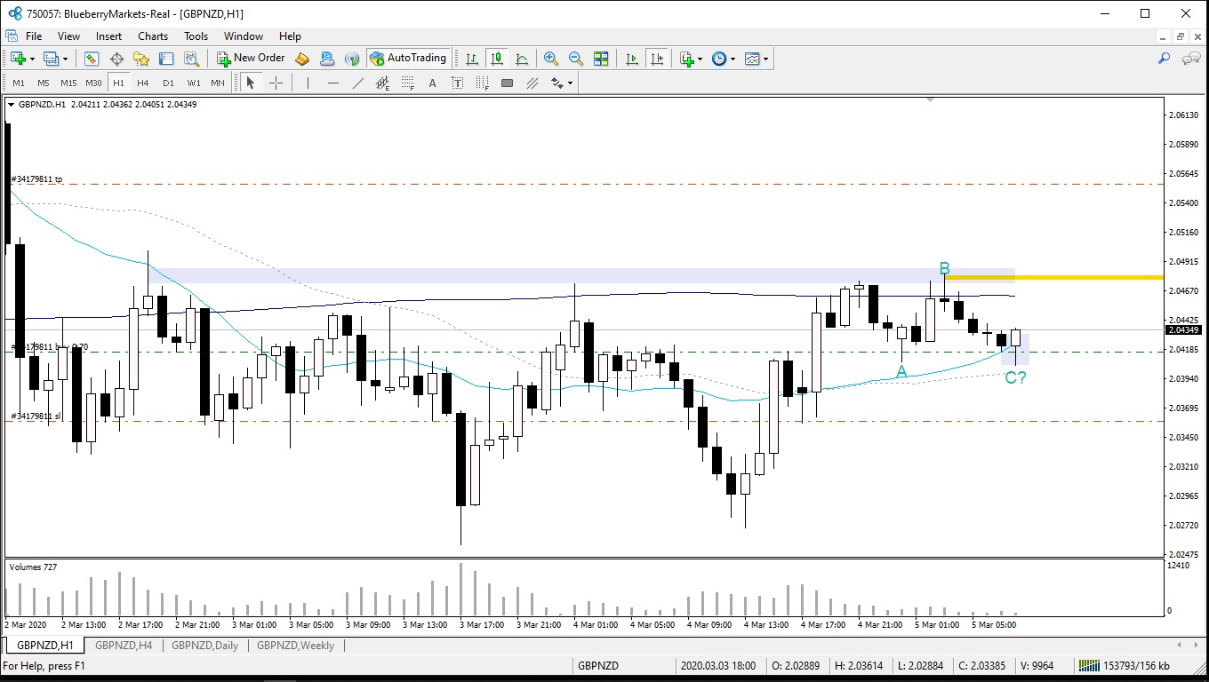Open the MetaEditor book icon

302,59
